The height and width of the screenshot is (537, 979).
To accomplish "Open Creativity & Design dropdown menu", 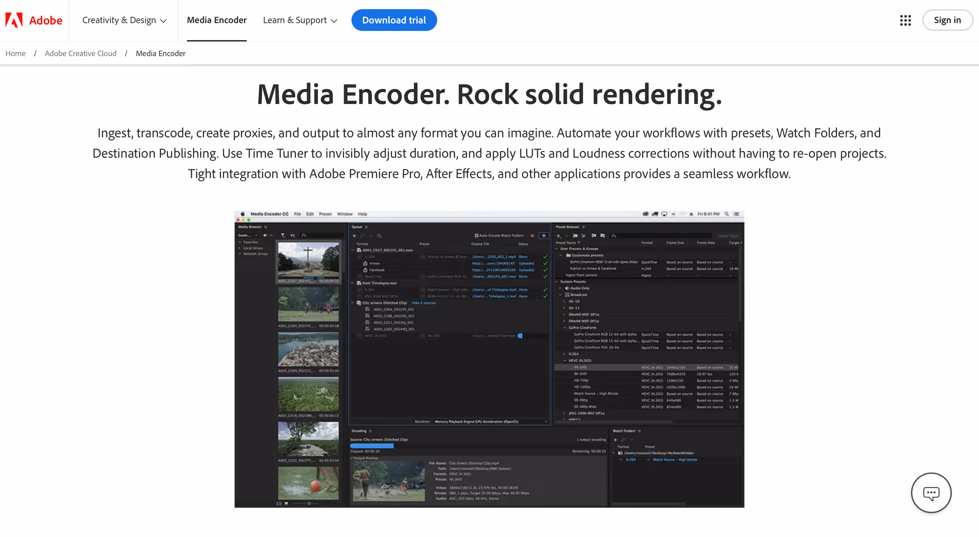I will 124,20.
